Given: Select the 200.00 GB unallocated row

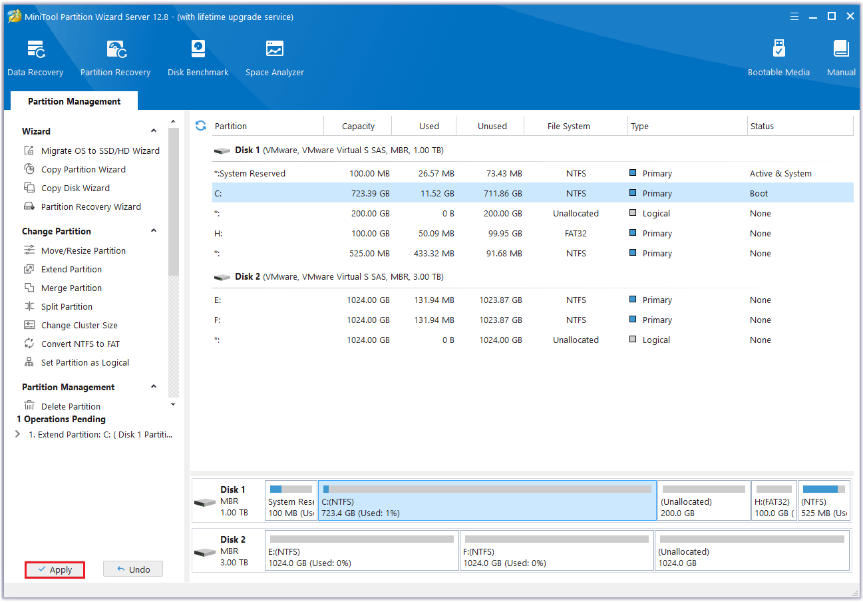Looking at the screenshot, I should [x=532, y=213].
